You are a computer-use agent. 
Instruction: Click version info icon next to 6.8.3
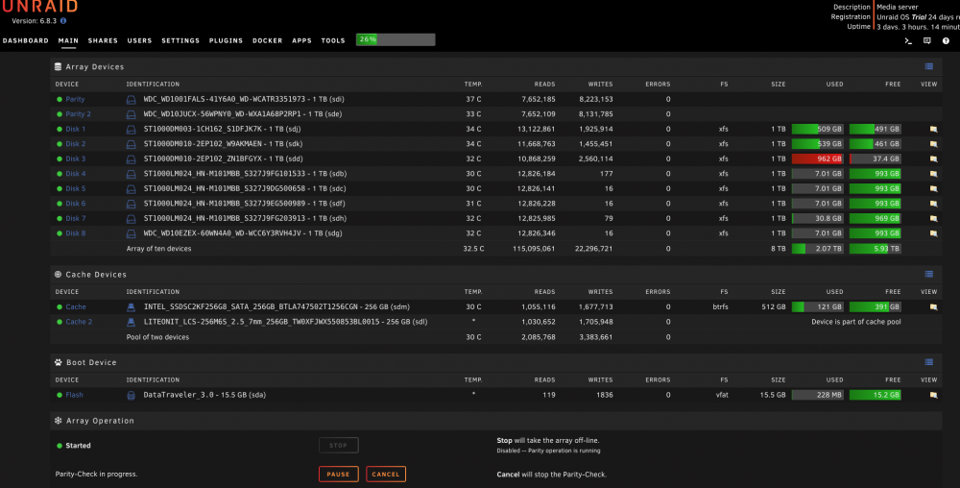click(x=63, y=21)
